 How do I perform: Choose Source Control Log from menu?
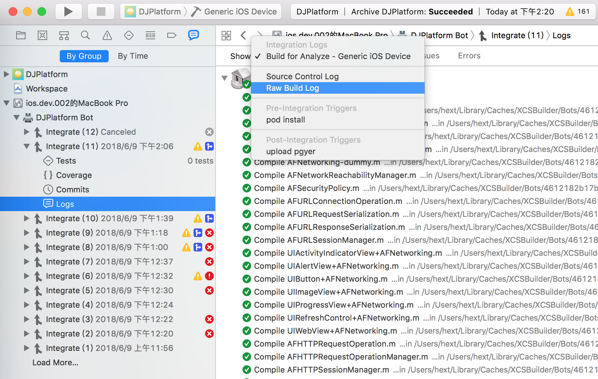338,76
